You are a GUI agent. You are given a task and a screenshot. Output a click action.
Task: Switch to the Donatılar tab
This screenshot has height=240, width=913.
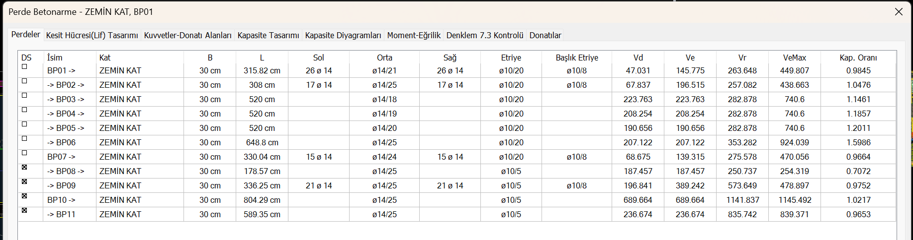(545, 35)
